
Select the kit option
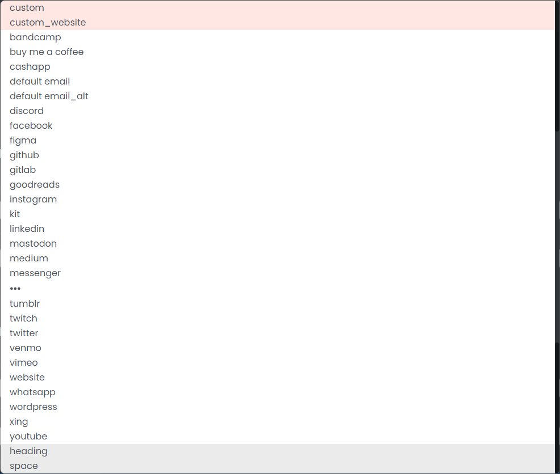point(278,214)
